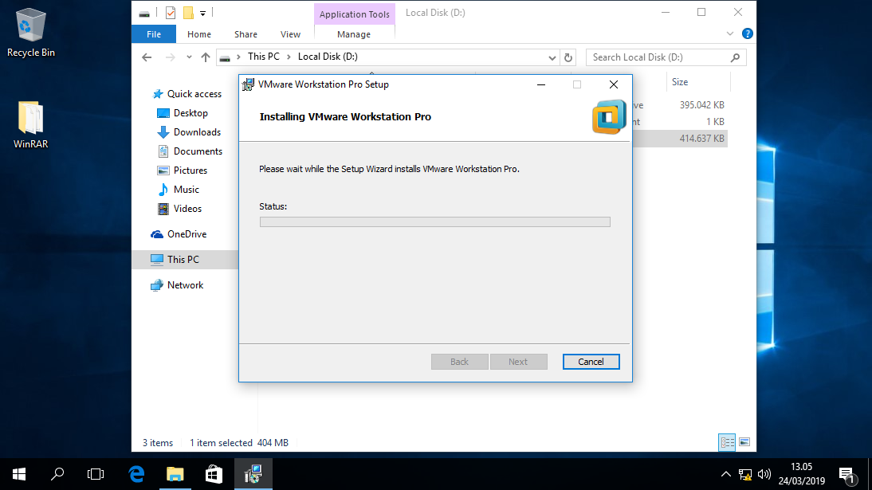
Task: Open the Customize Quick Access Toolbar dropdown
Action: [x=203, y=13]
